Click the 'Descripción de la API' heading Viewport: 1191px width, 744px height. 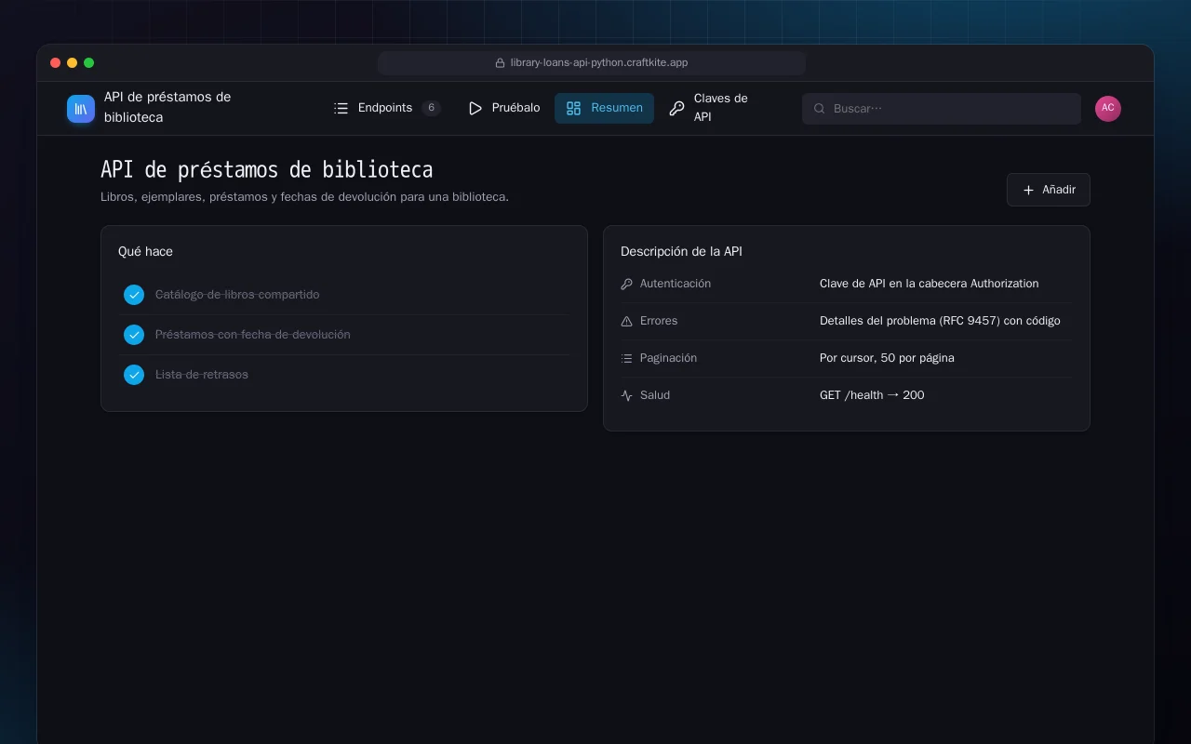[681, 252]
